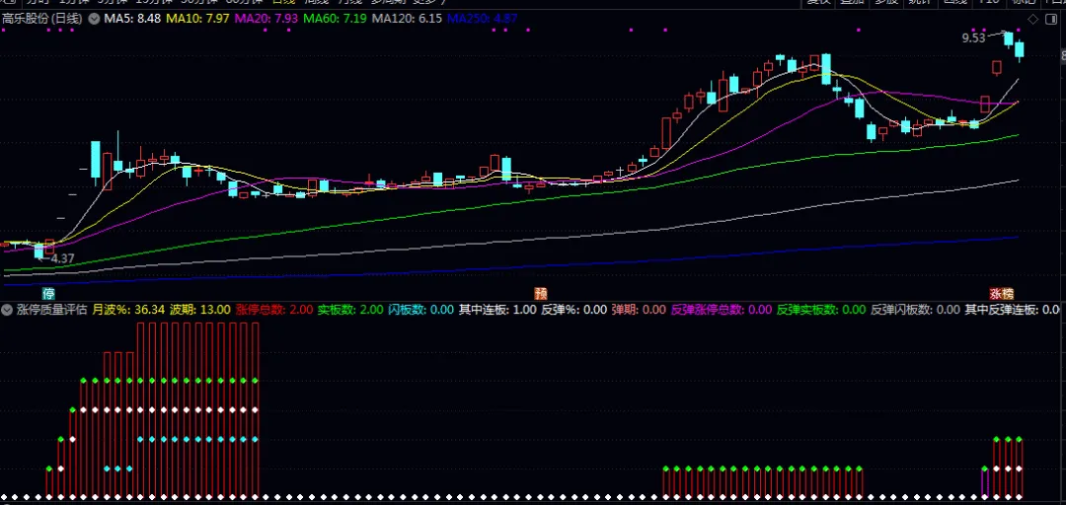Select the MA250: 4.87 label
1066x505 pixels.
(x=483, y=19)
